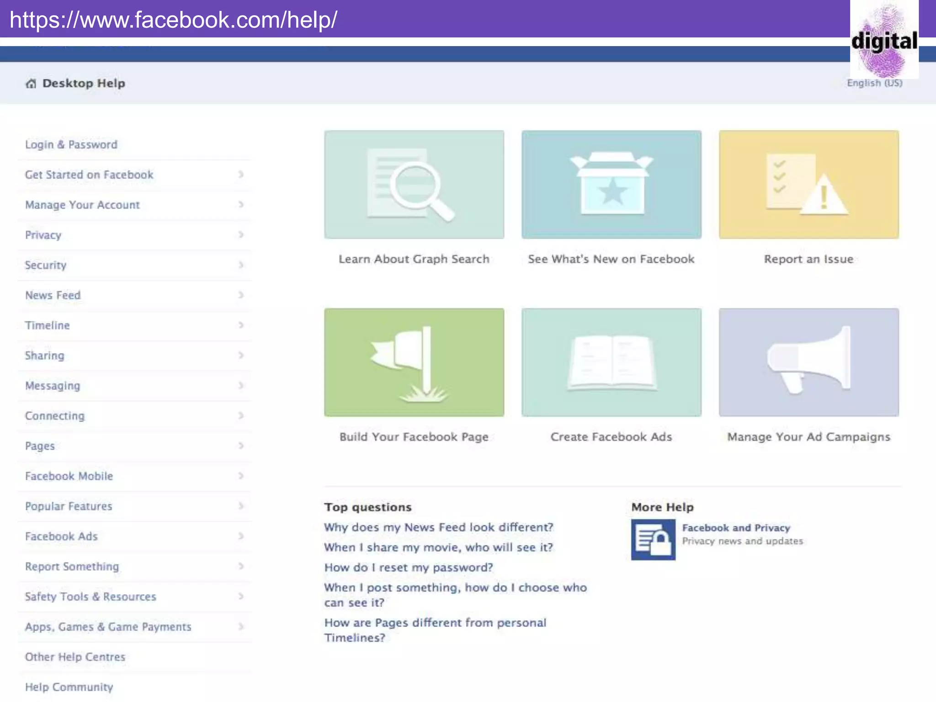Viewport: 936px width, 702px height.
Task: Expand the Privacy chevron arrow
Action: pos(241,235)
